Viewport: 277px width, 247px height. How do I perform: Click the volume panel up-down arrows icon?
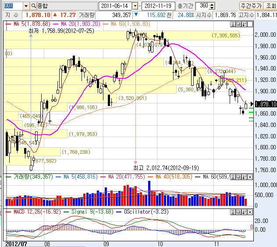244,177
